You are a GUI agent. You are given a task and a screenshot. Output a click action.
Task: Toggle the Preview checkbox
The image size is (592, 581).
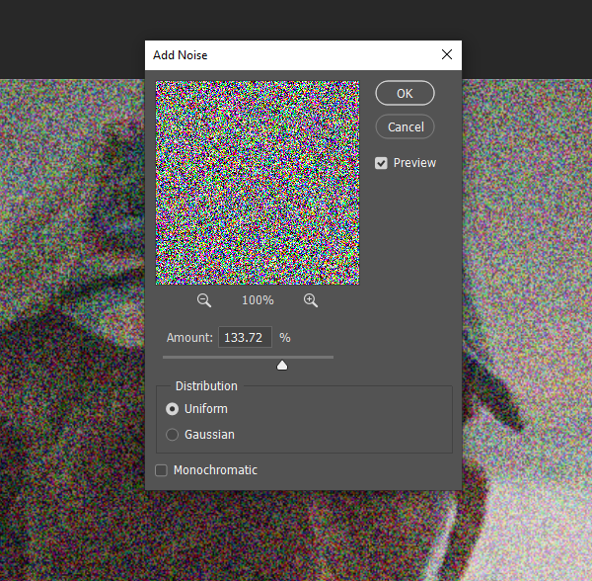381,163
